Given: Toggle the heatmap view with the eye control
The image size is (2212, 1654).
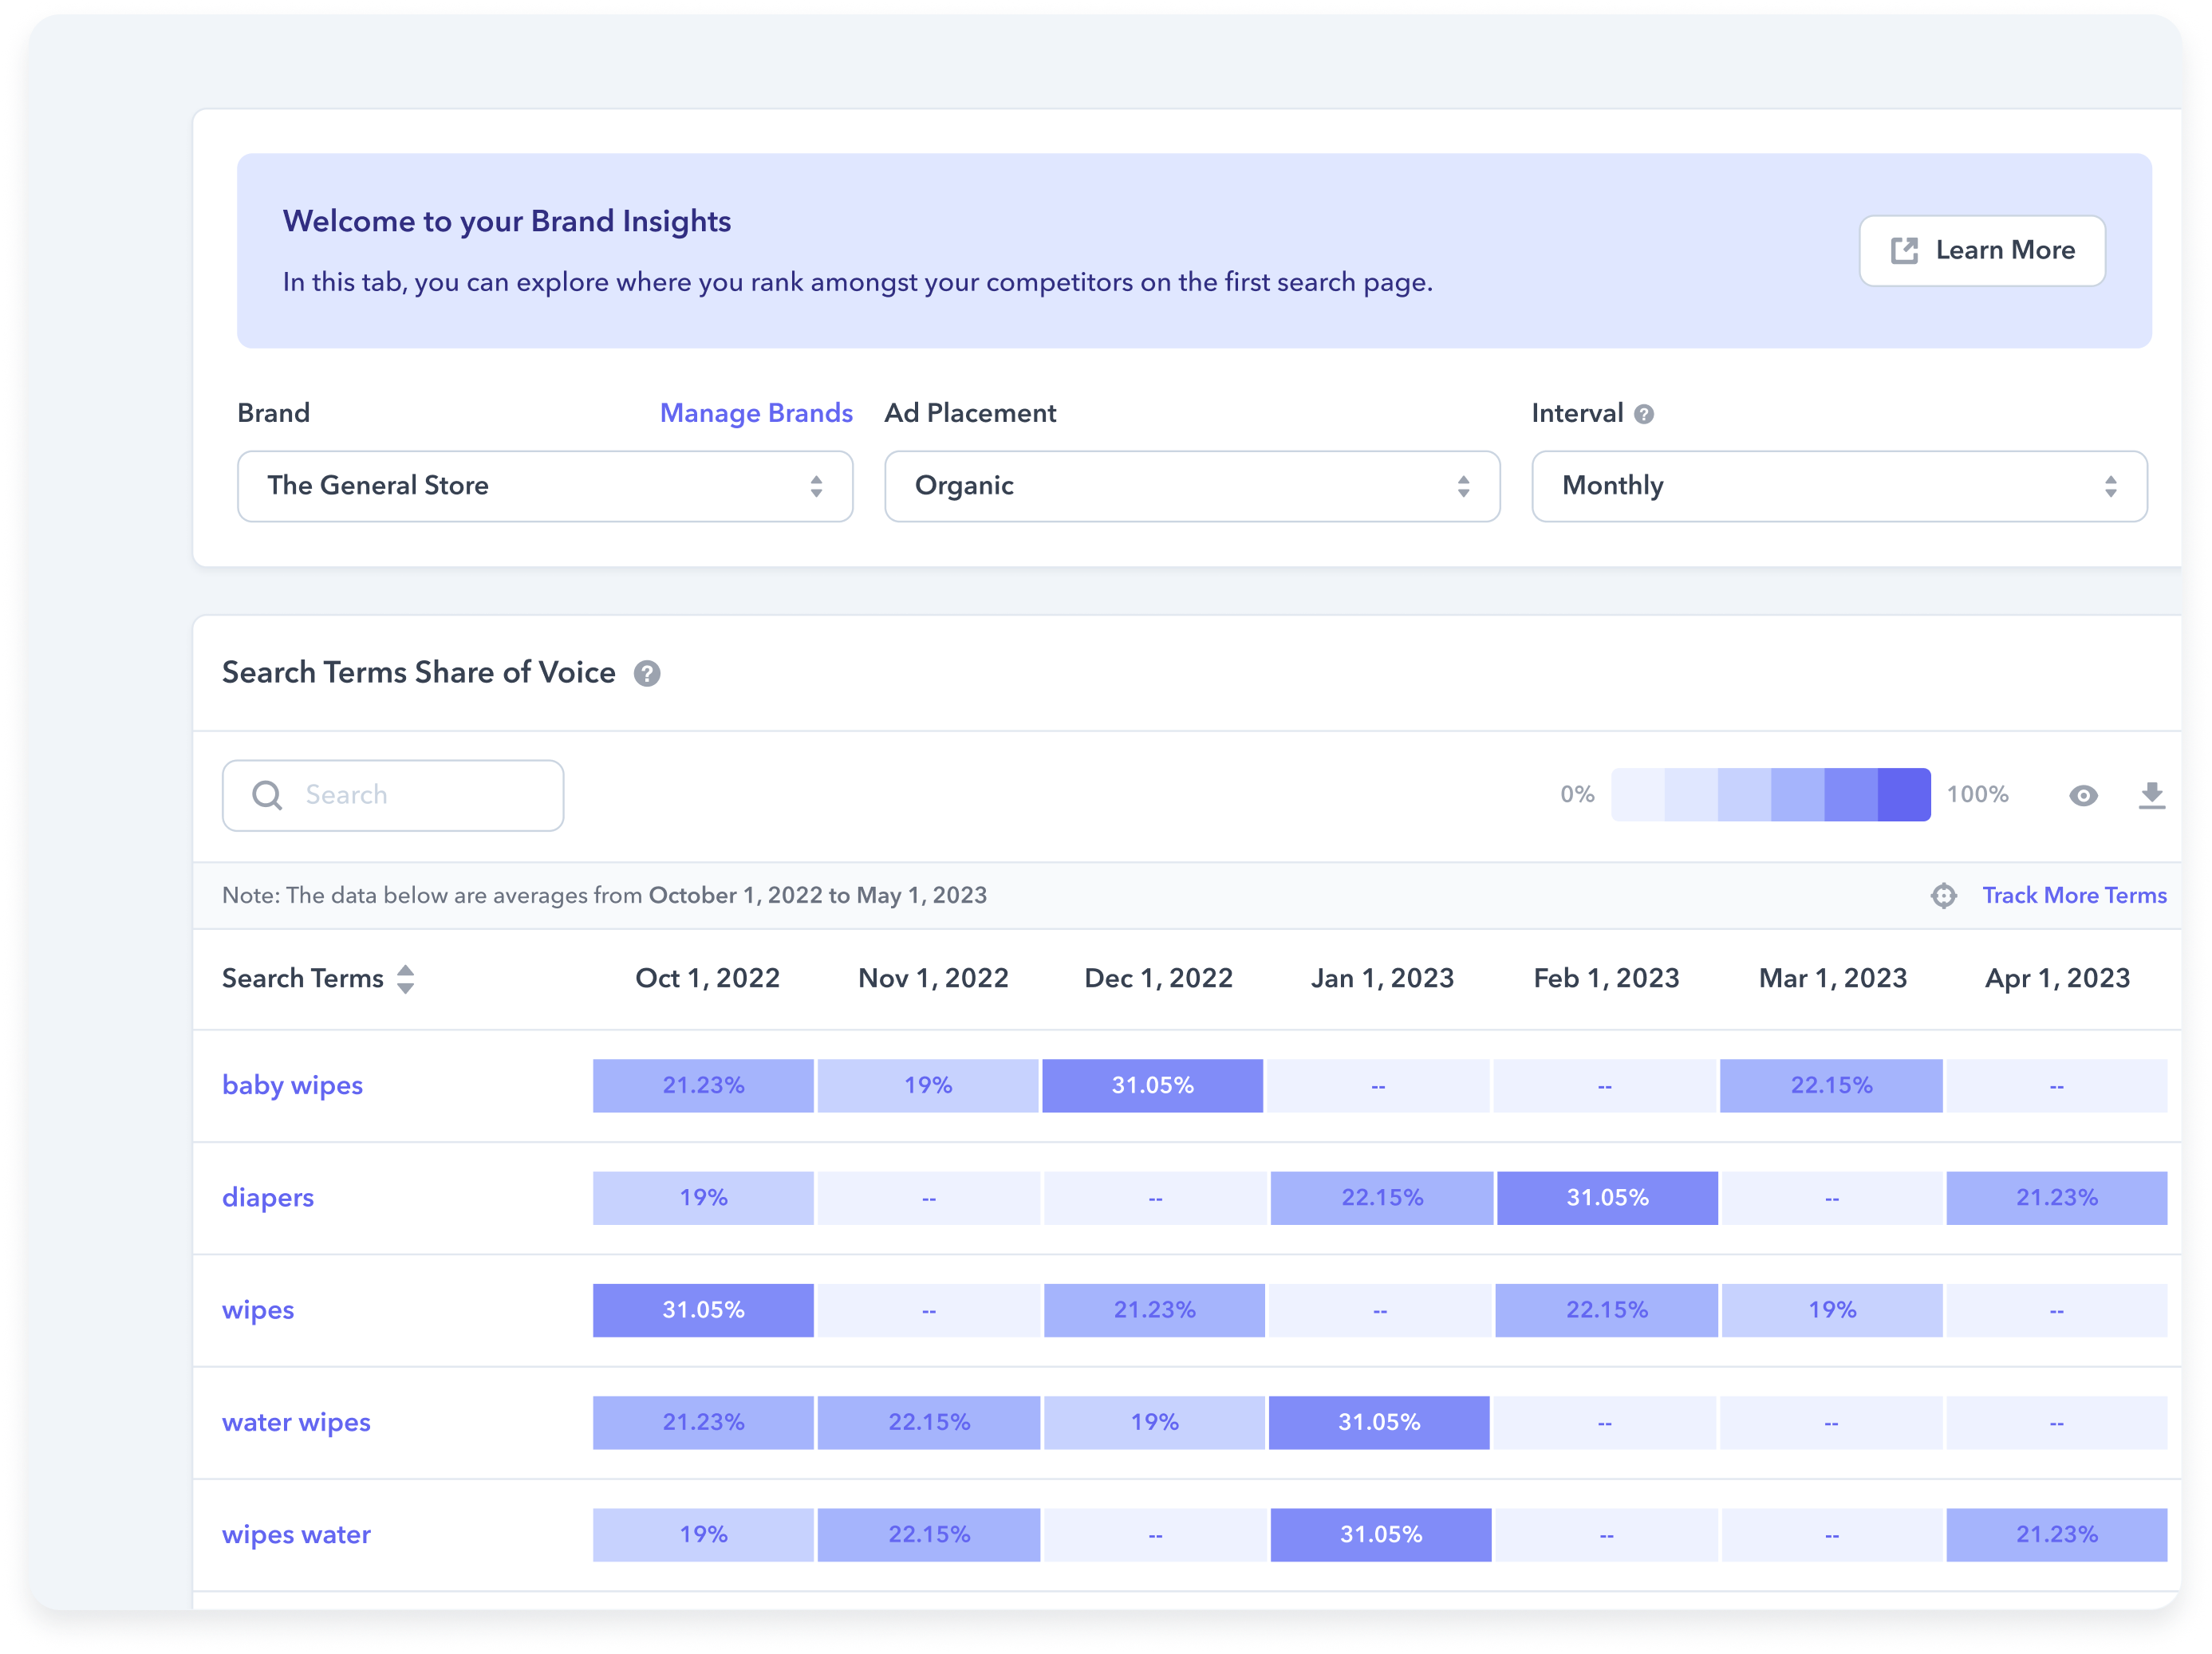Looking at the screenshot, I should pos(2083,794).
